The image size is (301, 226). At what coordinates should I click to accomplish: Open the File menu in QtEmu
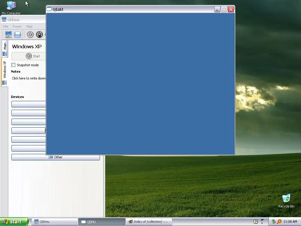(6, 26)
